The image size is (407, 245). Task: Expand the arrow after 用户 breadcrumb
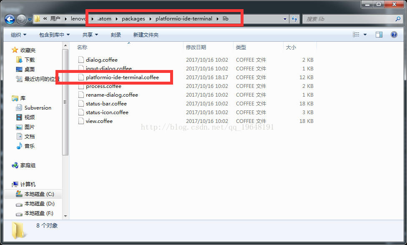(x=65, y=19)
